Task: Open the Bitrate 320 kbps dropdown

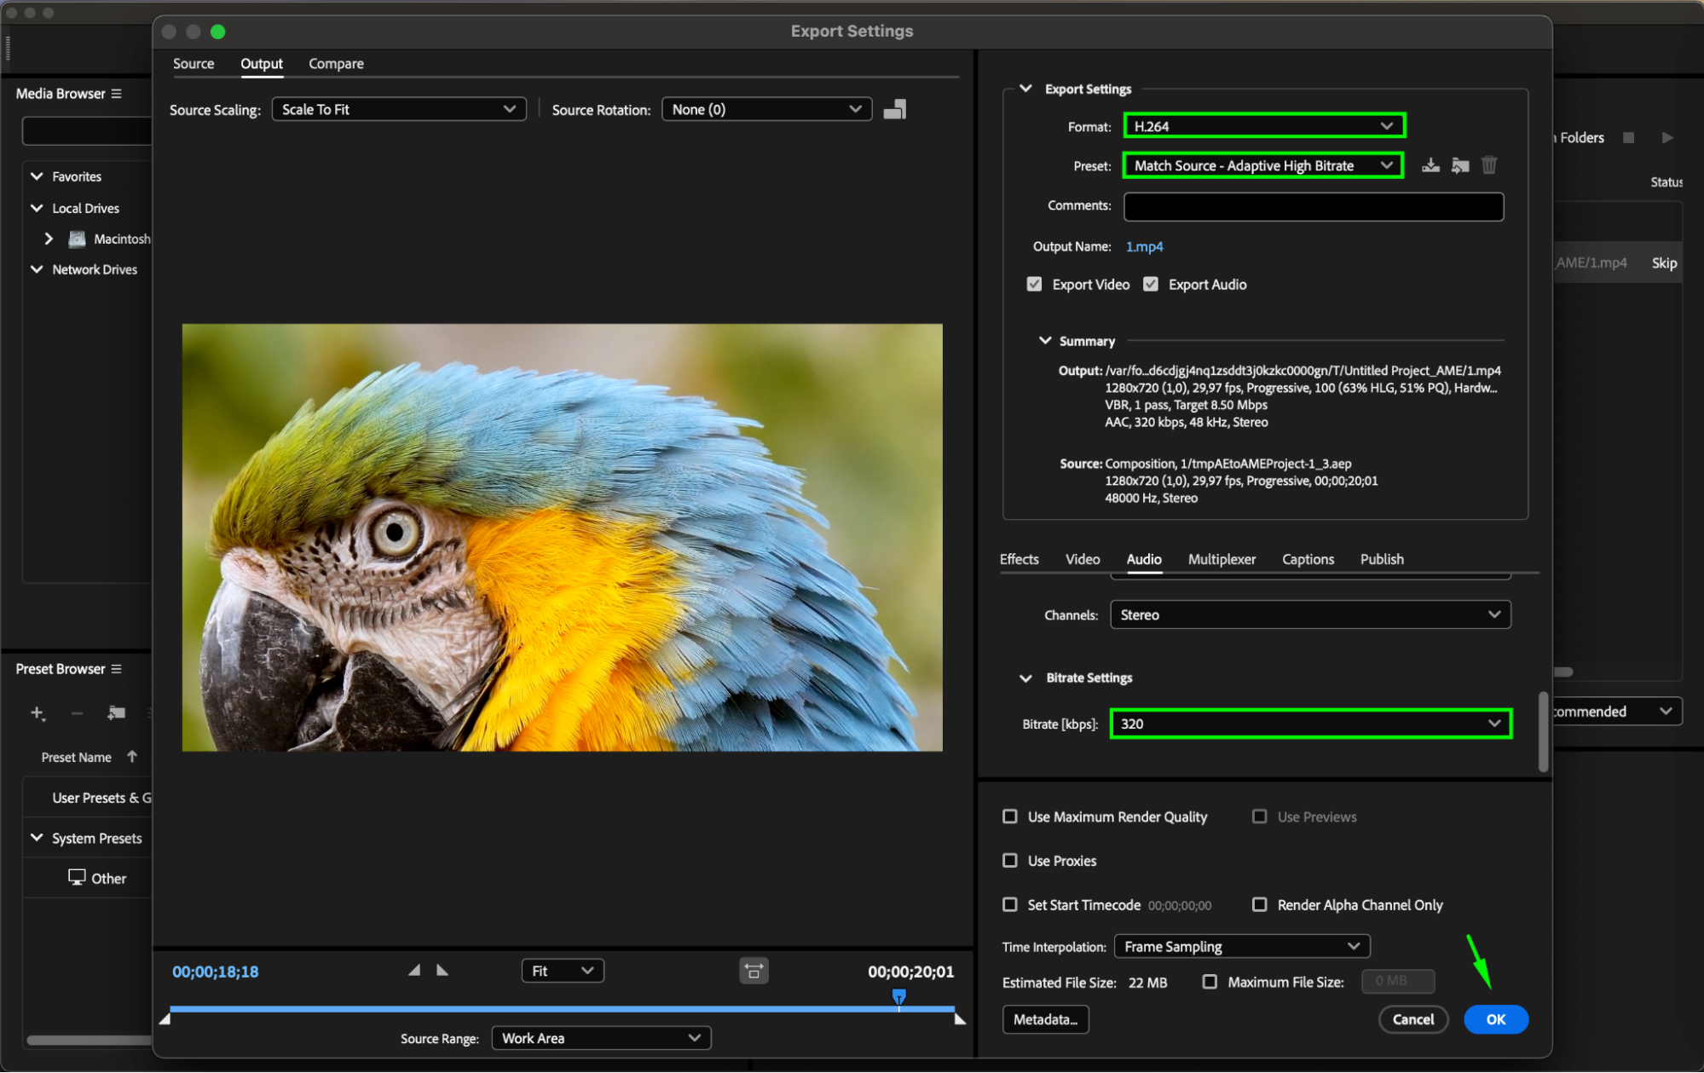Action: 1310,724
